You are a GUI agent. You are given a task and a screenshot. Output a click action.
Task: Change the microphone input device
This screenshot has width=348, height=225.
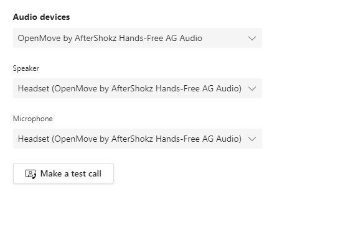(138, 139)
